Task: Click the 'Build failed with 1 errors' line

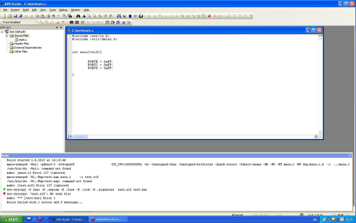Action: [45, 202]
